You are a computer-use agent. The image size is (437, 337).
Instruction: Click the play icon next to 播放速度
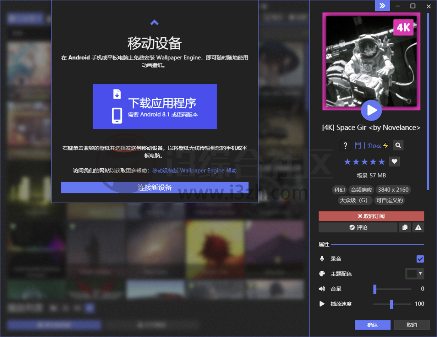coord(322,304)
